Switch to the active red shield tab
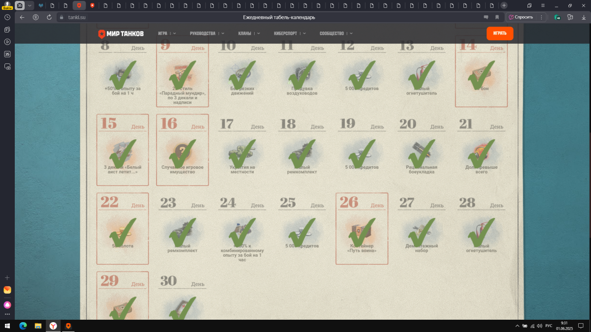Image resolution: width=591 pixels, height=332 pixels. point(79,5)
